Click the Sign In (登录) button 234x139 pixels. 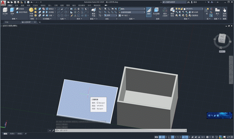pyautogui.click(x=194, y=2)
